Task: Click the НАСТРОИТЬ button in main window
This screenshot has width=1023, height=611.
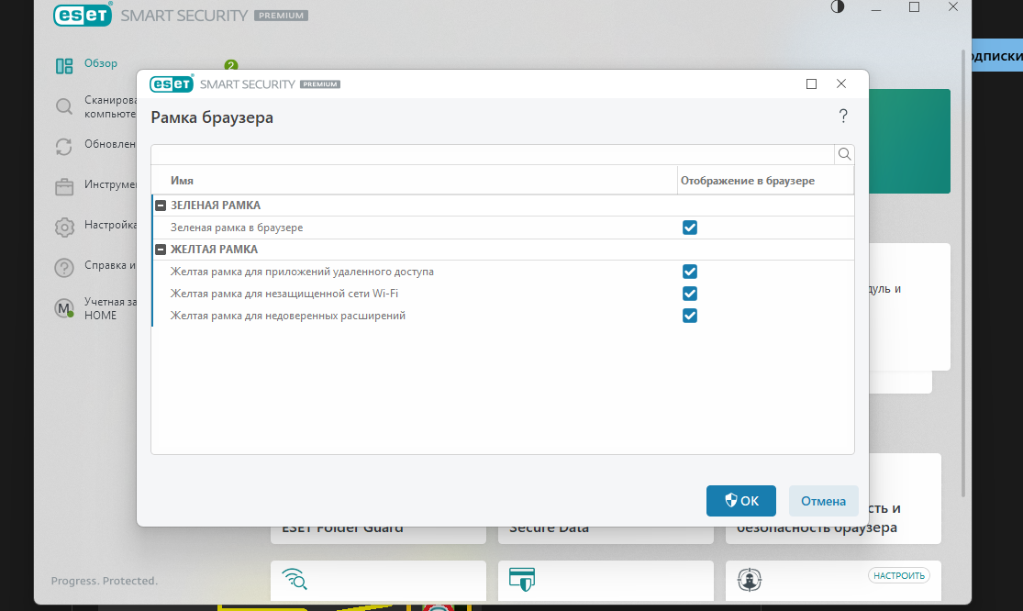Action: pos(899,576)
